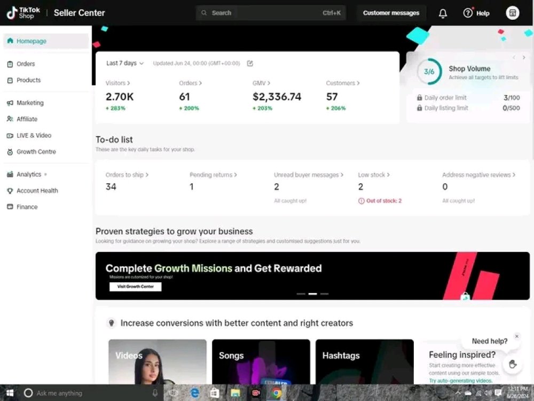The width and height of the screenshot is (534, 401).
Task: Click the Search input field
Action: click(271, 13)
